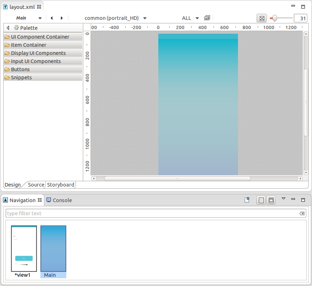Open the ALL filter dropdown

tap(197, 18)
